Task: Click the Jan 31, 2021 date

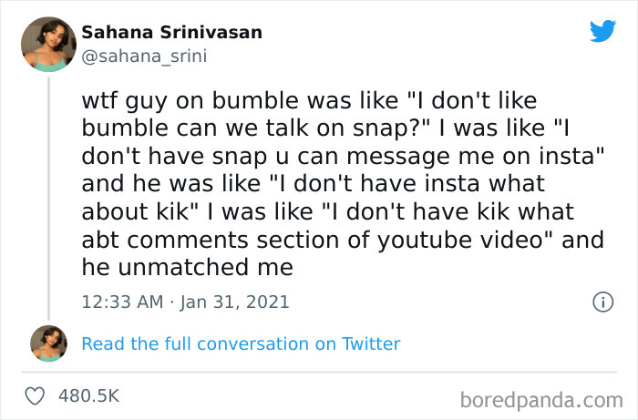Action: pos(234,302)
